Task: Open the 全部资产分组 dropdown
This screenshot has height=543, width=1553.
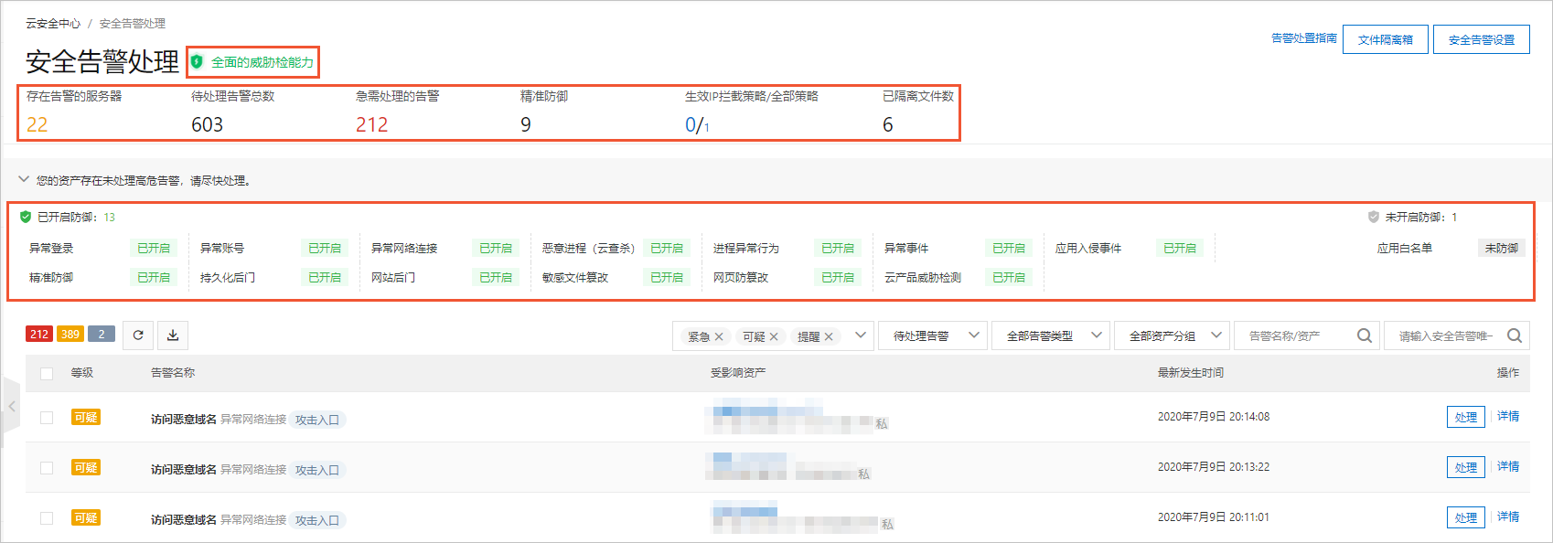Action: click(1172, 335)
